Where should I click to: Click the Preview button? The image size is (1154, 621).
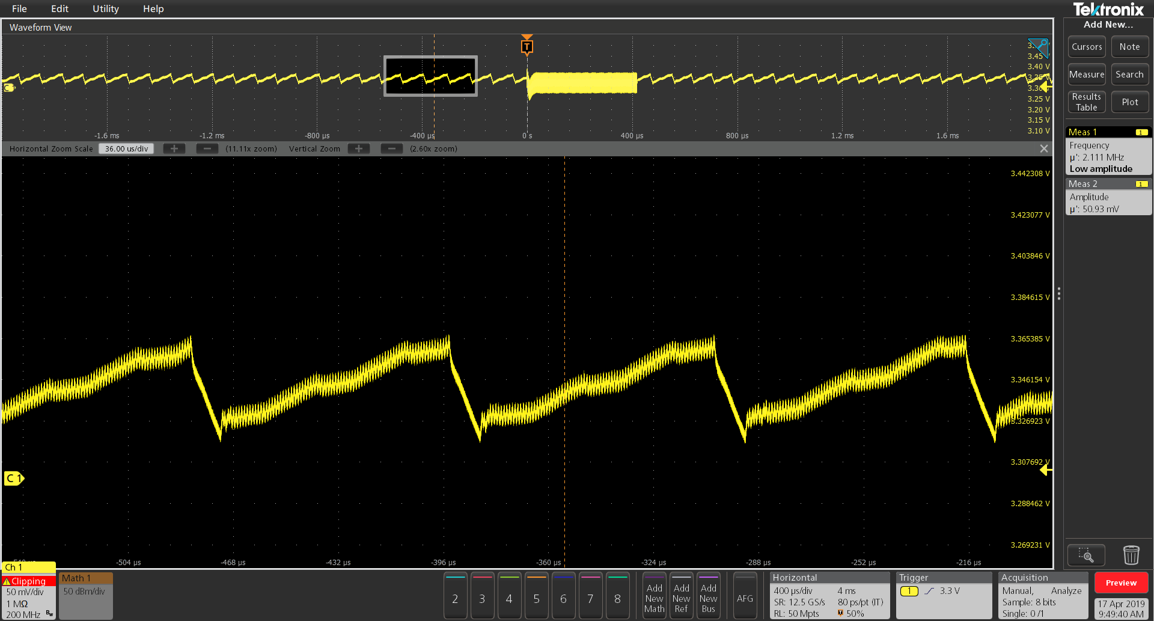pyautogui.click(x=1120, y=582)
